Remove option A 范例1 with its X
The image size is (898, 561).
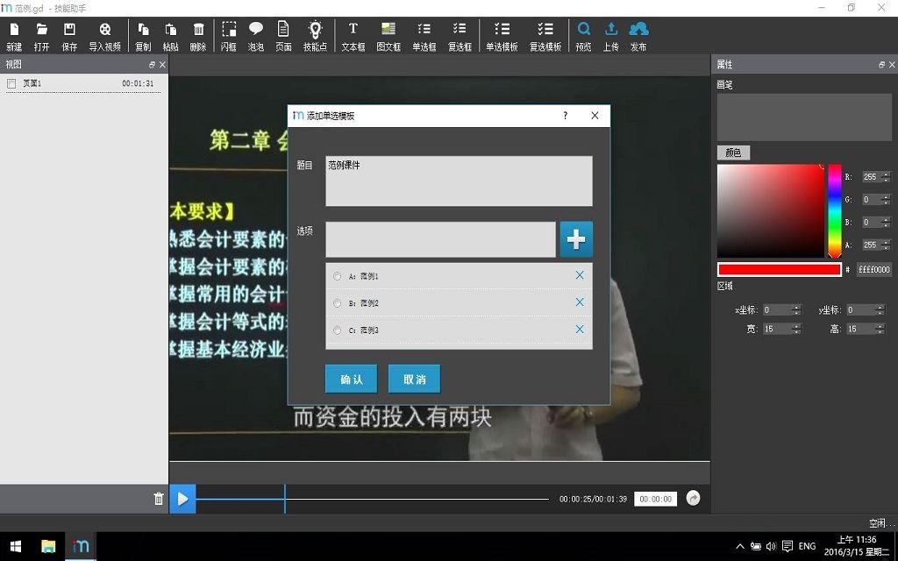(580, 275)
